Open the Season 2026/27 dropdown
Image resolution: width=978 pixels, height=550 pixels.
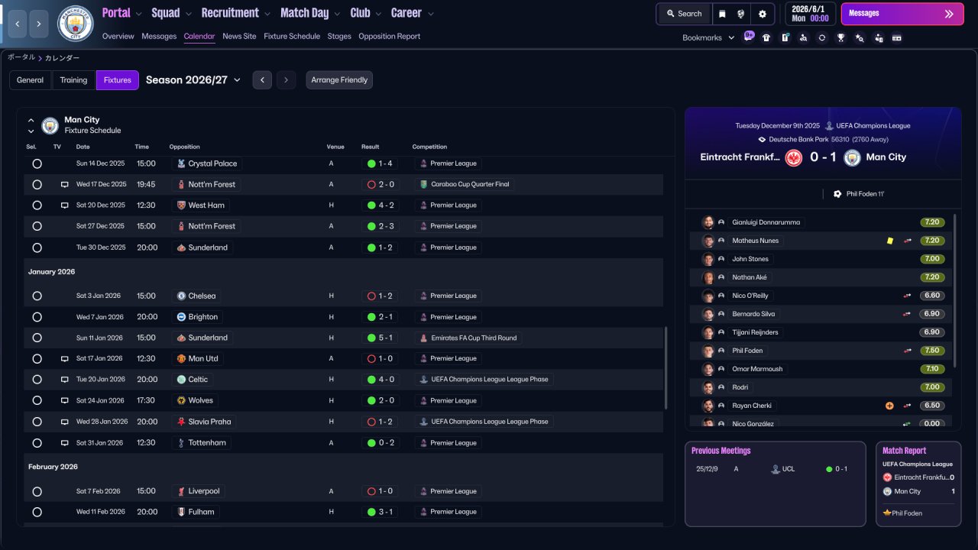point(193,80)
